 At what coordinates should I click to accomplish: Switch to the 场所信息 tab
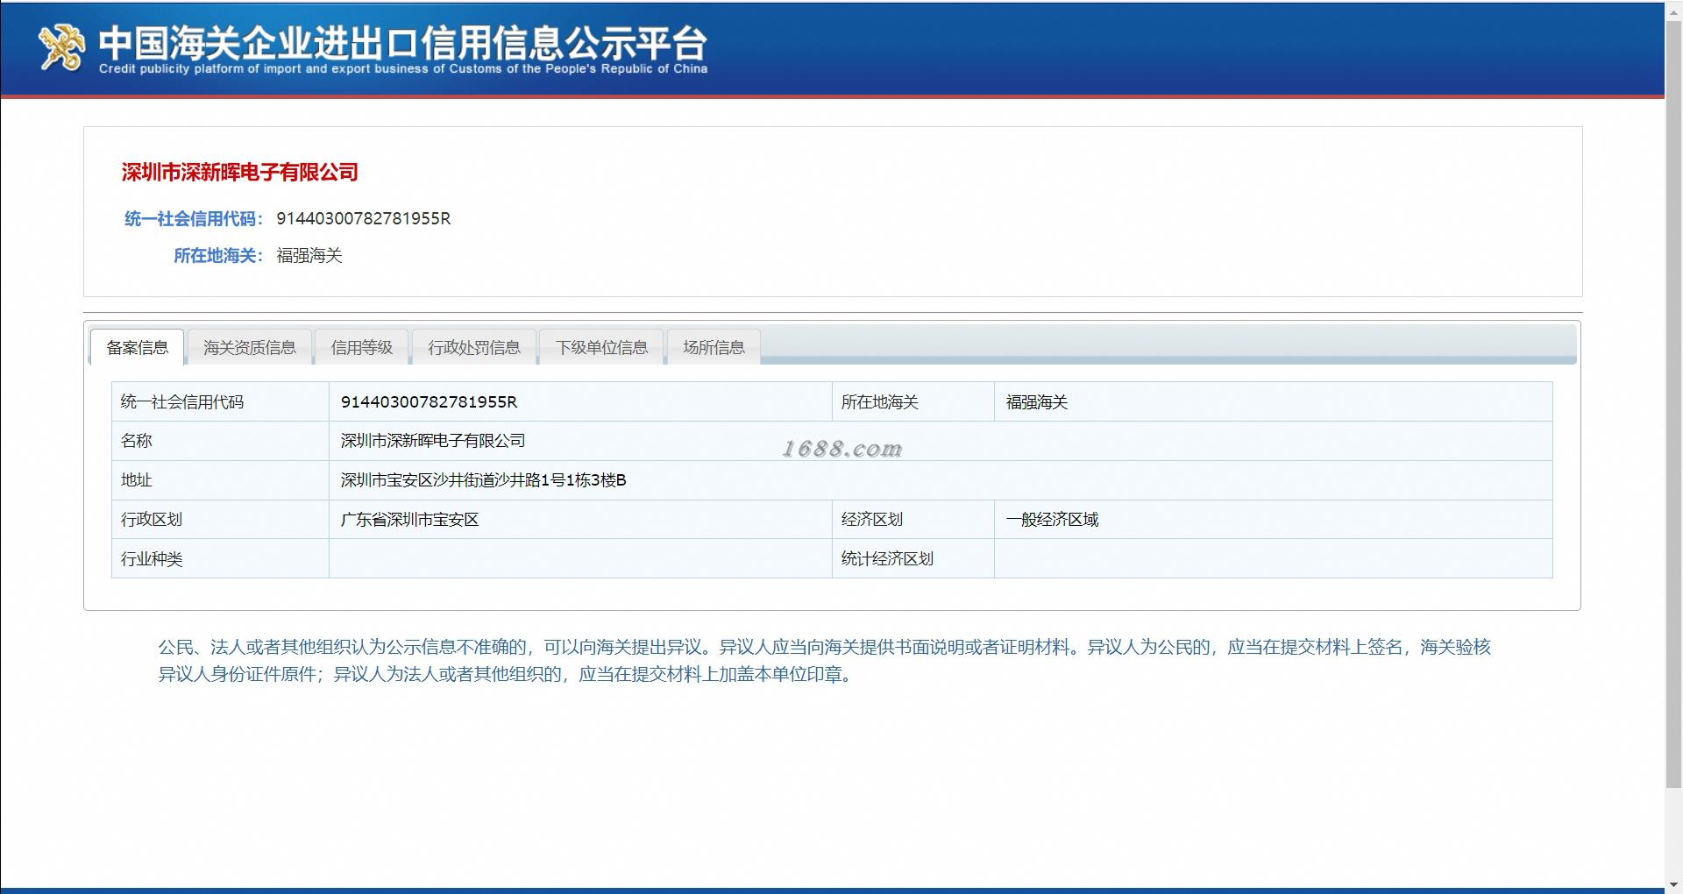(x=714, y=347)
